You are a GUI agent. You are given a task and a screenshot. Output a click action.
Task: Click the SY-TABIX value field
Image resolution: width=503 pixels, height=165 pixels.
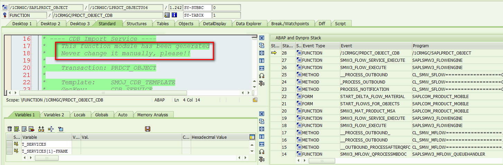pyautogui.click(x=226, y=15)
